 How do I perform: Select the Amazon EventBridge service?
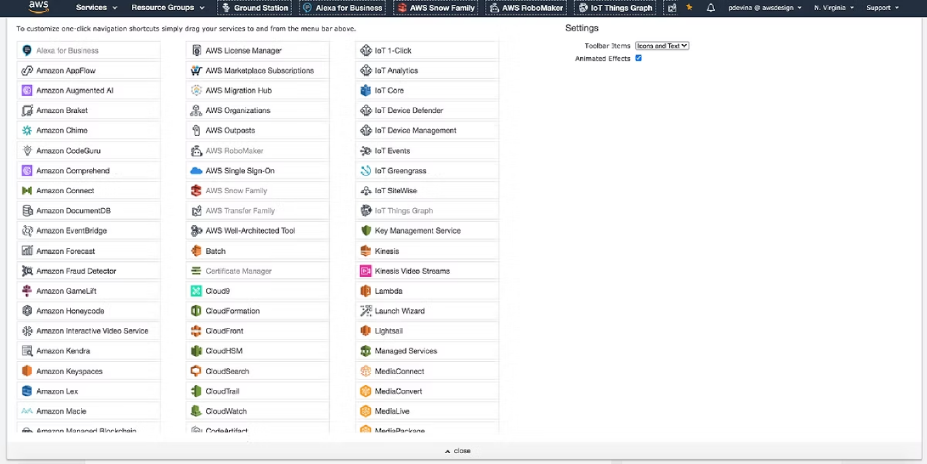(x=88, y=231)
